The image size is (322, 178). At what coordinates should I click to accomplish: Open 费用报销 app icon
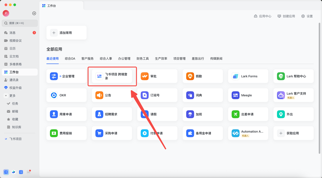(54, 133)
